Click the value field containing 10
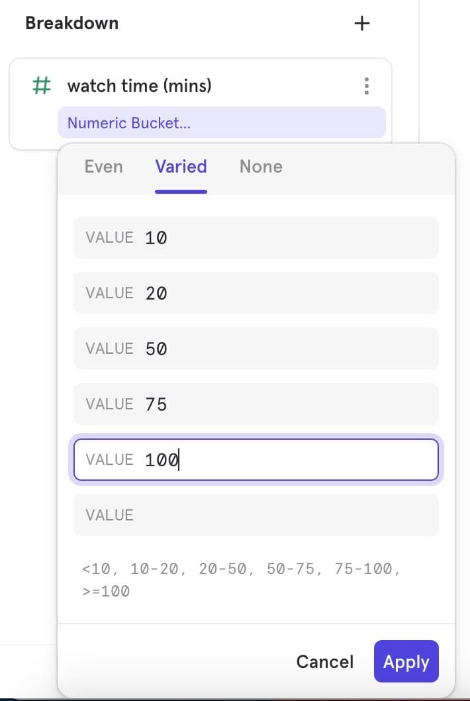 256,237
